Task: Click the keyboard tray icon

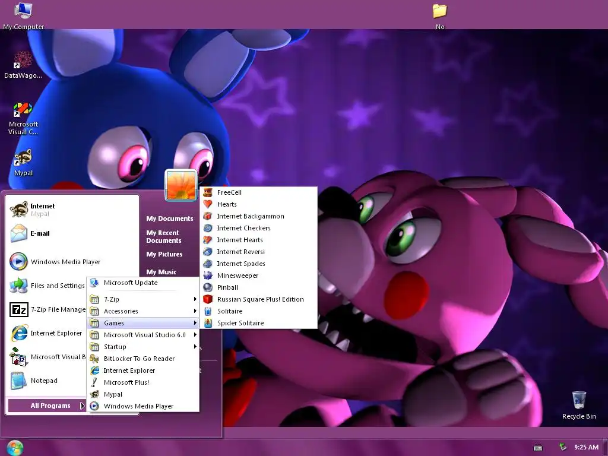Action: (x=538, y=448)
